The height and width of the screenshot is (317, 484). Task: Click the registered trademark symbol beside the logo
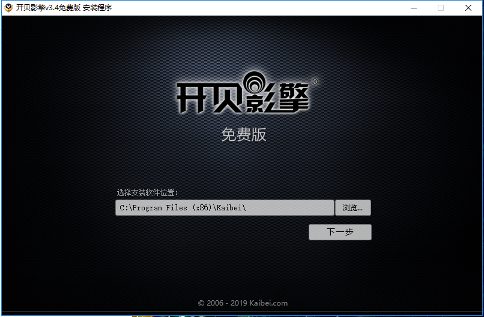[314, 81]
